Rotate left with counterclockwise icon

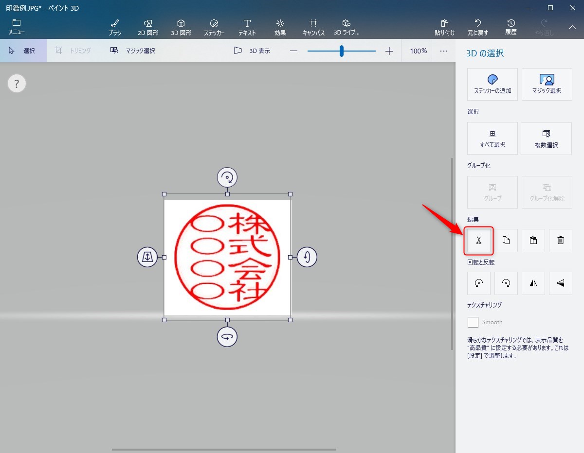tap(479, 283)
